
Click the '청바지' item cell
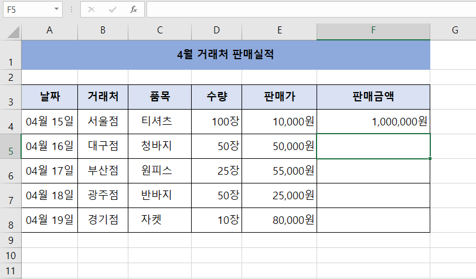pyautogui.click(x=159, y=147)
